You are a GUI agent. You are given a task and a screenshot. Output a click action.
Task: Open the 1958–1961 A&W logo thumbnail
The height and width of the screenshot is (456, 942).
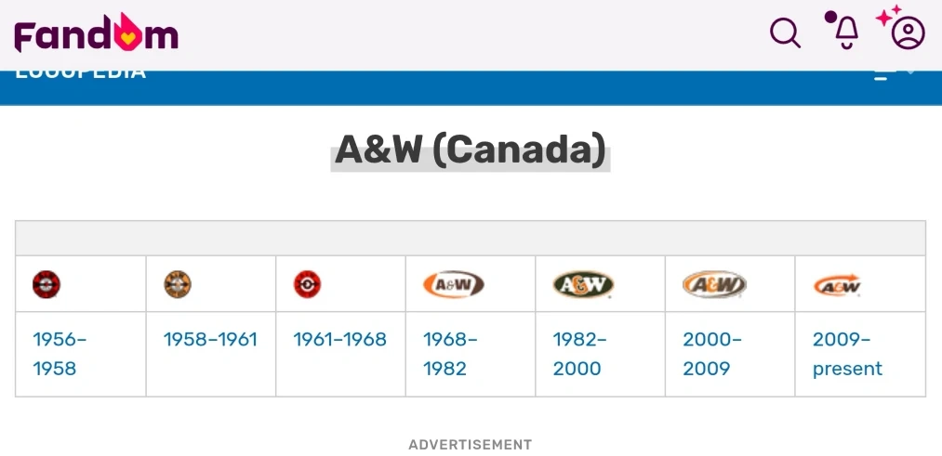pyautogui.click(x=178, y=283)
